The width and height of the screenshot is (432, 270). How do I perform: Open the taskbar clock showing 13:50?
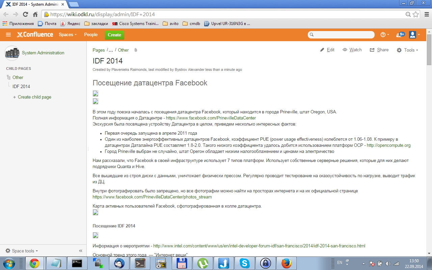click(x=414, y=264)
